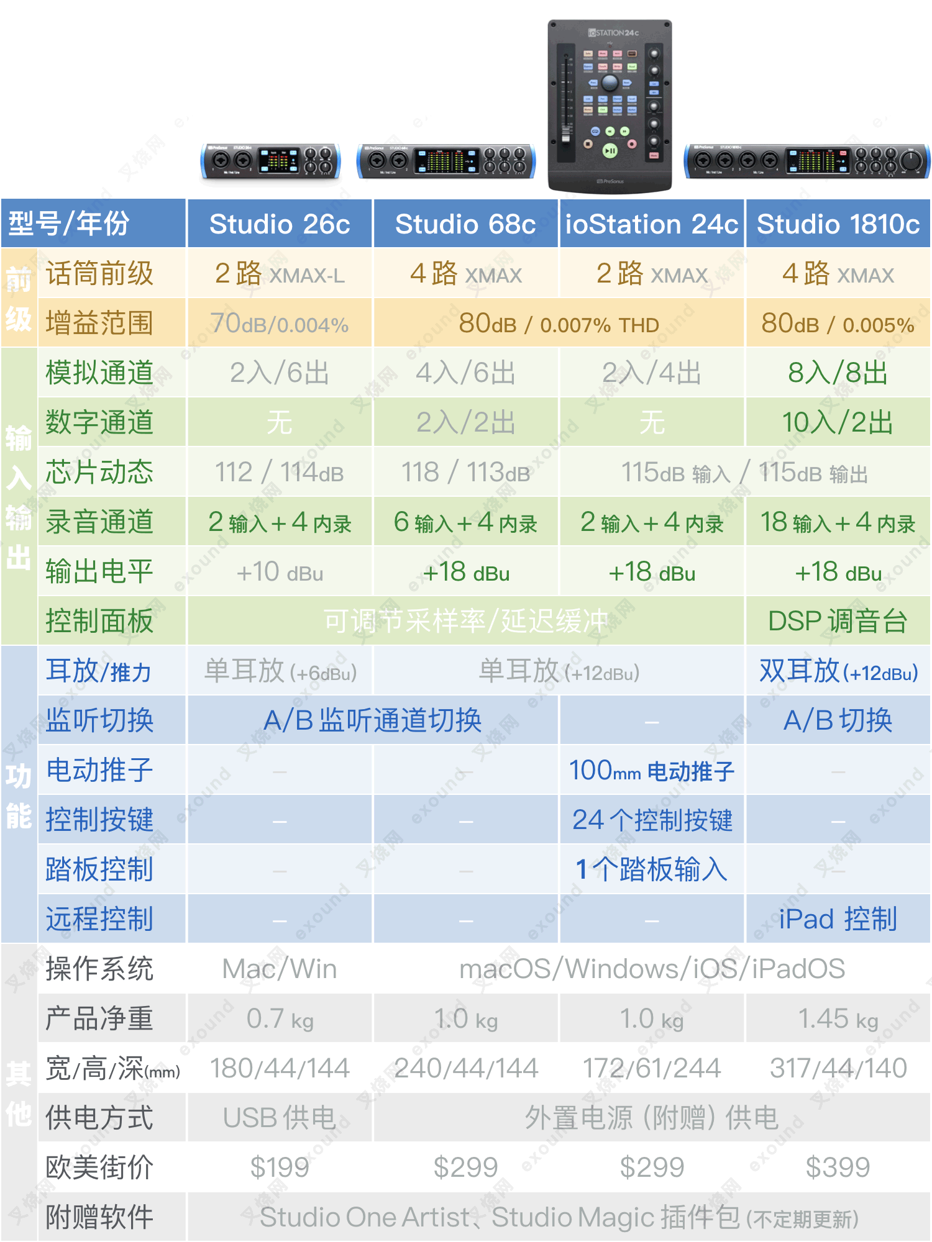Click the Studio 1810c product image
This screenshot has width=932, height=1242.
point(807,161)
